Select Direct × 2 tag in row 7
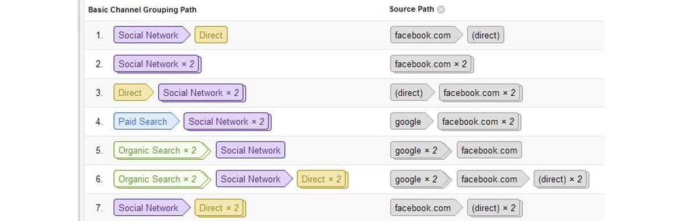Image resolution: width=681 pixels, height=221 pixels. tap(220, 209)
